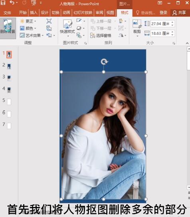Click the Ribbon Display Options icon
The width and height of the screenshot is (190, 217).
tap(160, 3)
